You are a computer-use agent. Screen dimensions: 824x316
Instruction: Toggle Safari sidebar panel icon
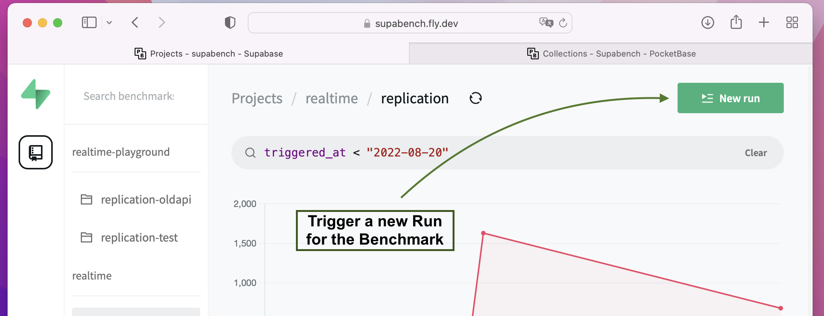tap(89, 22)
